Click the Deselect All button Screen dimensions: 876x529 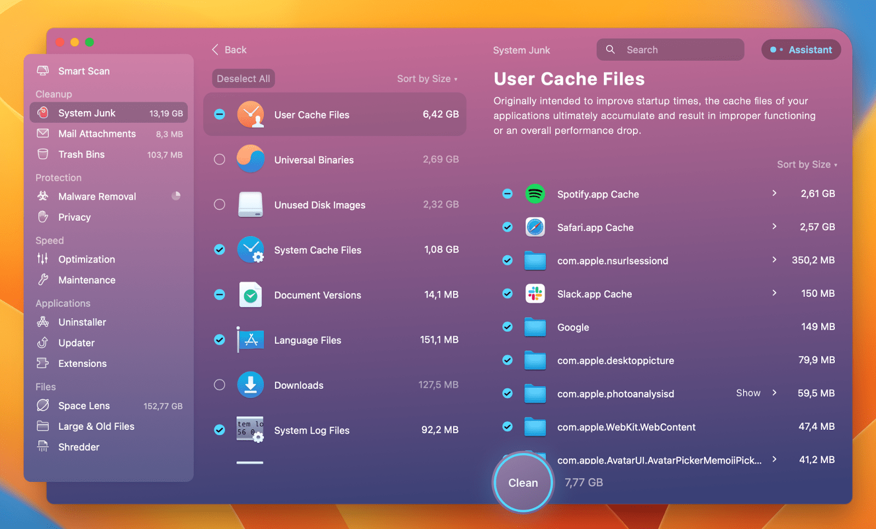244,79
